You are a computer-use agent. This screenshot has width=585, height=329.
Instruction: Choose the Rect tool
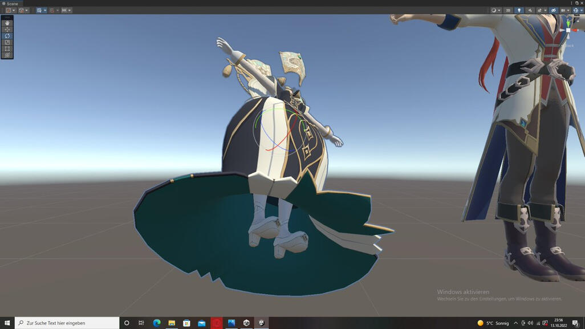coord(7,49)
